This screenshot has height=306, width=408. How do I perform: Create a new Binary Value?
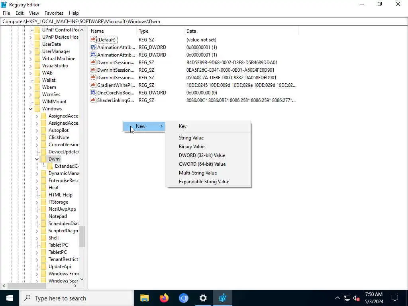tap(208, 147)
